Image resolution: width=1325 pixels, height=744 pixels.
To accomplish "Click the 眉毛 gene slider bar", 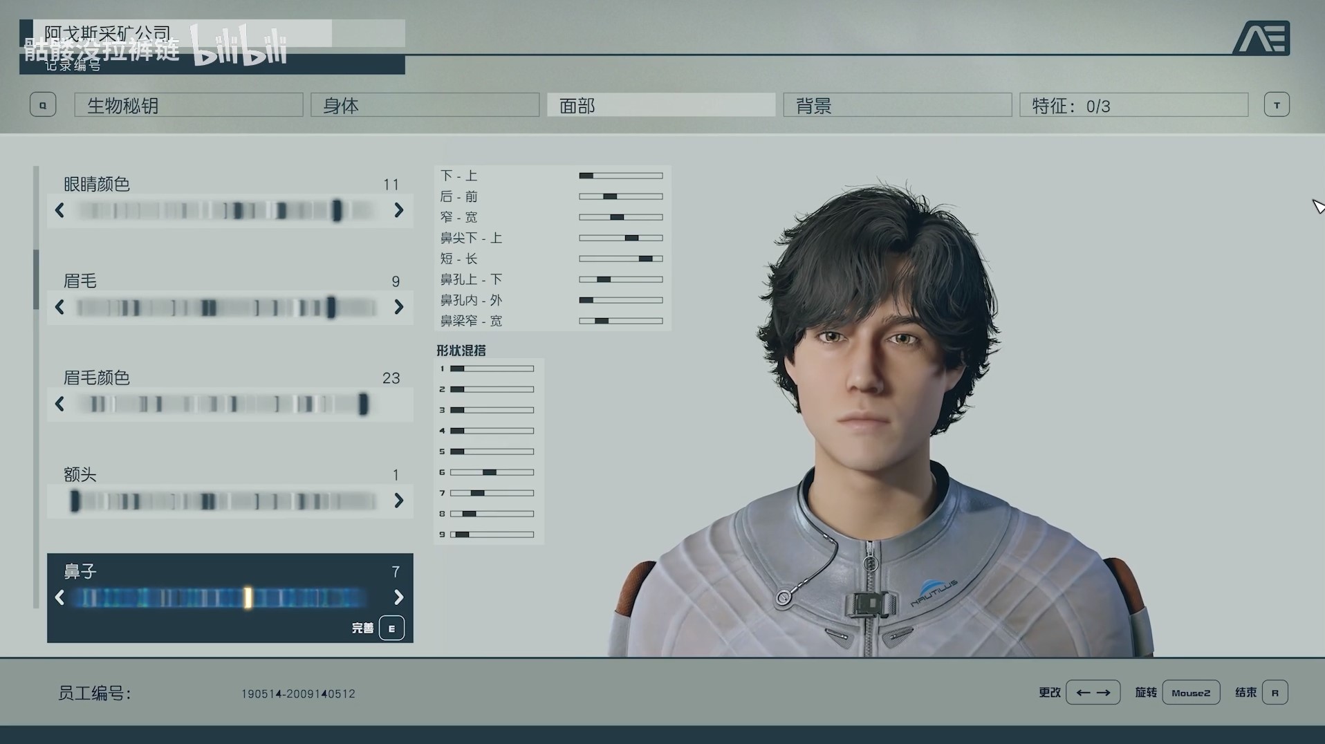I will pos(227,307).
